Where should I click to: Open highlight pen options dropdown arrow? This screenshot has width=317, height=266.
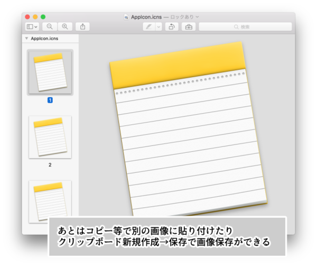(x=158, y=26)
